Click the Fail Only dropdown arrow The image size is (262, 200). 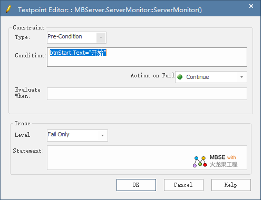point(102,135)
